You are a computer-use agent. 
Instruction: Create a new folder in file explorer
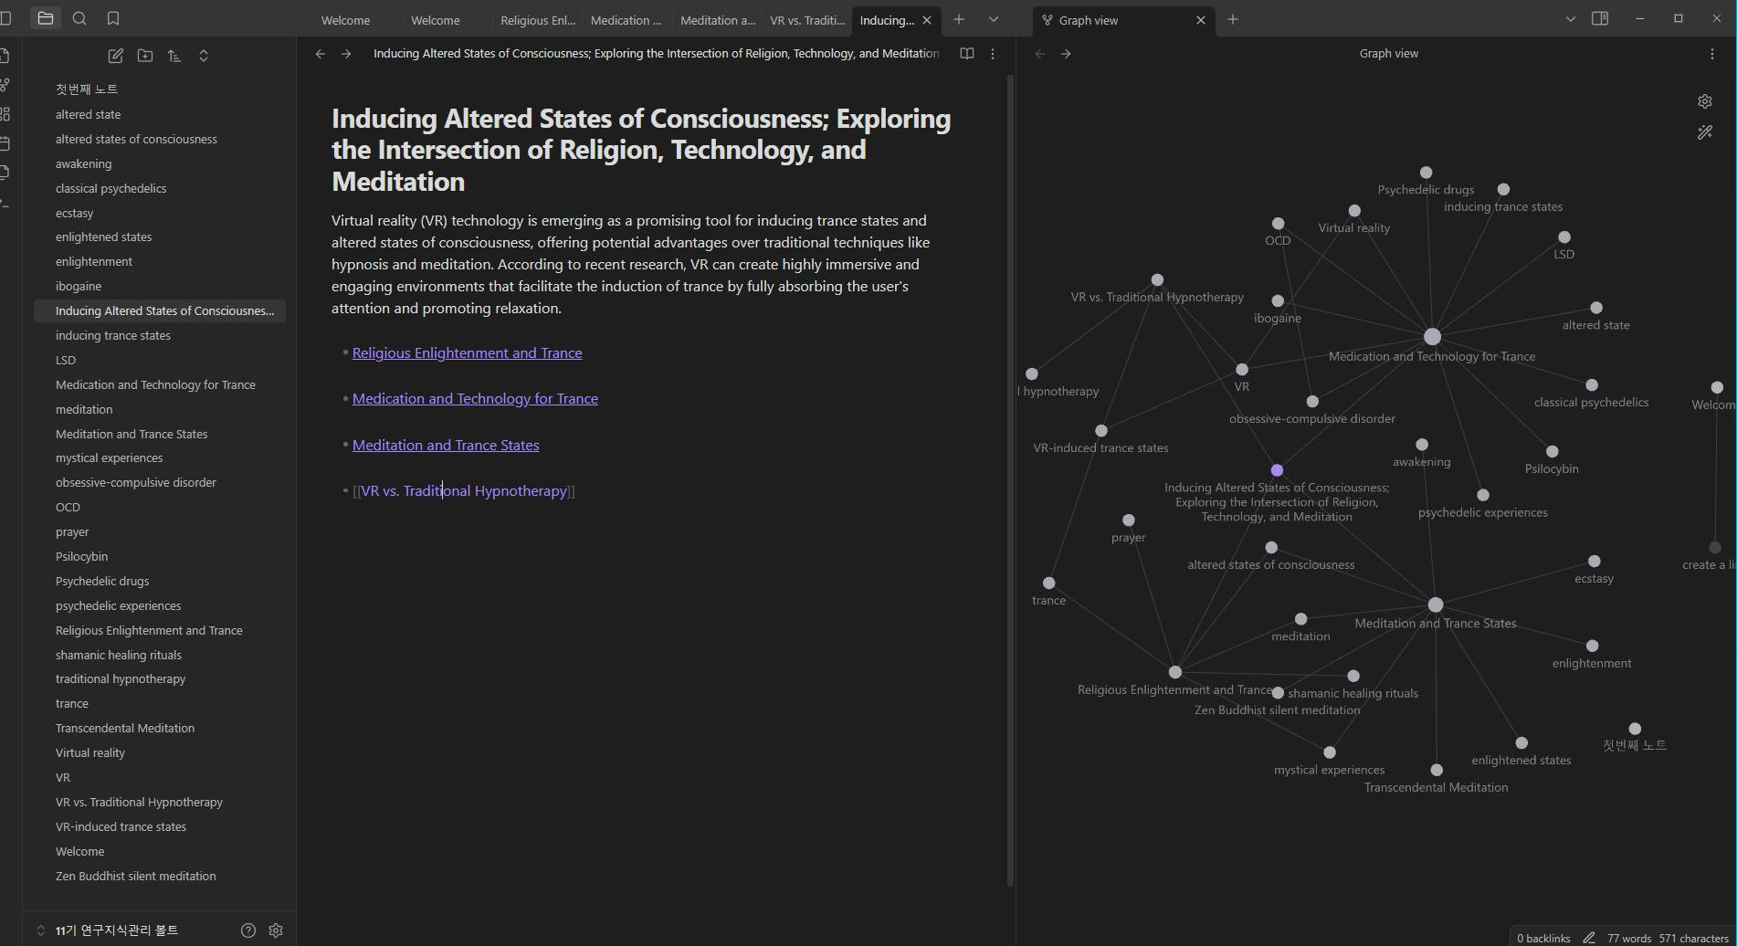click(x=145, y=56)
